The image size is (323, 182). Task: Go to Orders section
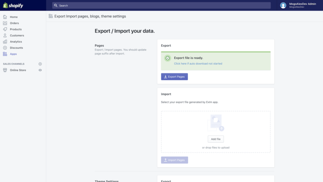[14, 23]
